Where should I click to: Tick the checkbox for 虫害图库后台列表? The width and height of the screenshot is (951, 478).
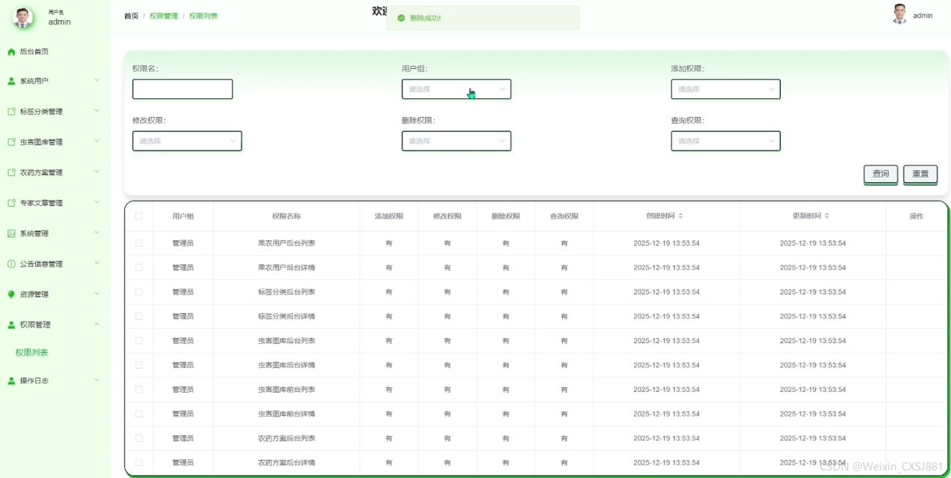(x=139, y=341)
